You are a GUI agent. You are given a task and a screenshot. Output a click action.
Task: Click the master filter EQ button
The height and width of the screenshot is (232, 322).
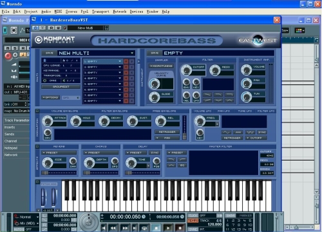click(182, 165)
